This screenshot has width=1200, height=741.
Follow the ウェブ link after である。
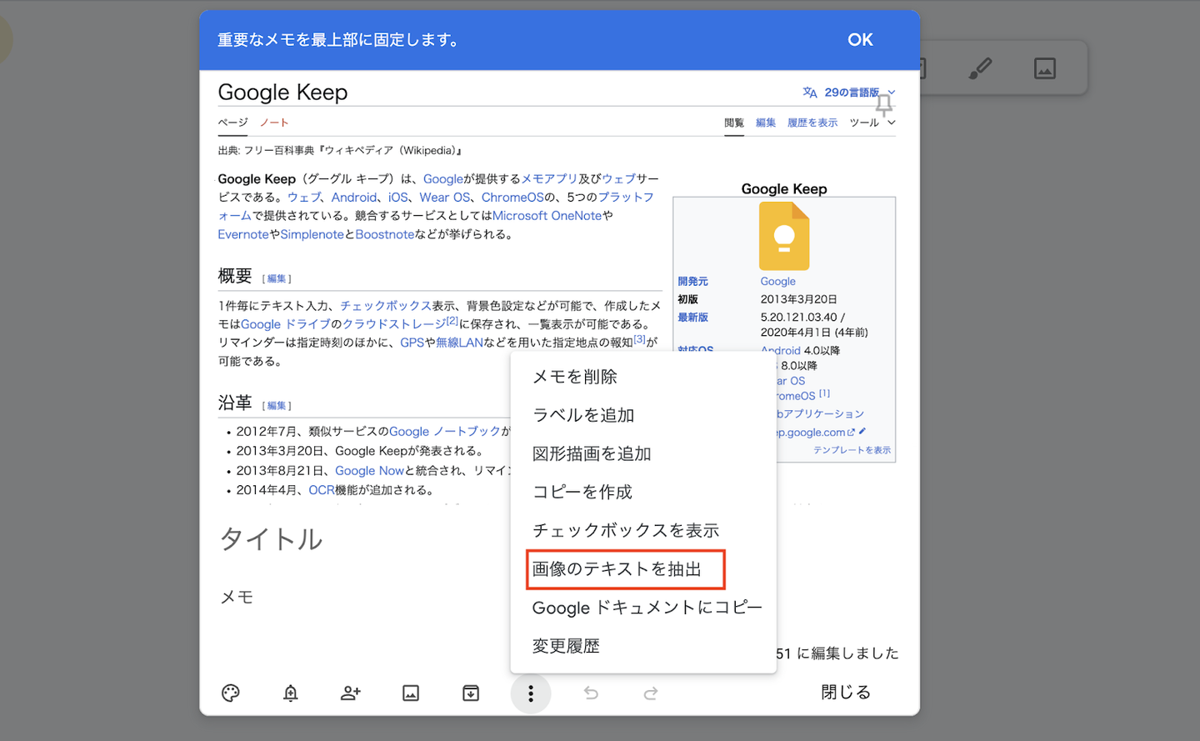click(x=304, y=197)
